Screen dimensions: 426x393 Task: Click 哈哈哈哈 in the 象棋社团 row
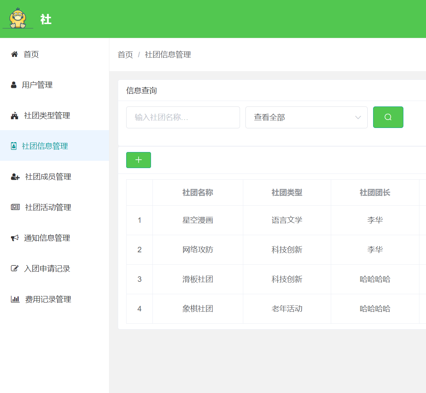coord(375,309)
